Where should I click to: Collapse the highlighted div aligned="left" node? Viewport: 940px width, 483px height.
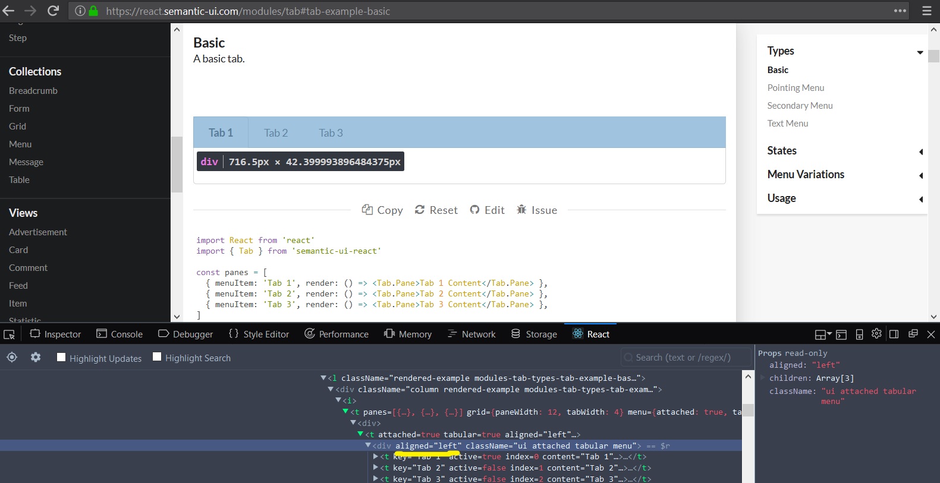(x=368, y=446)
